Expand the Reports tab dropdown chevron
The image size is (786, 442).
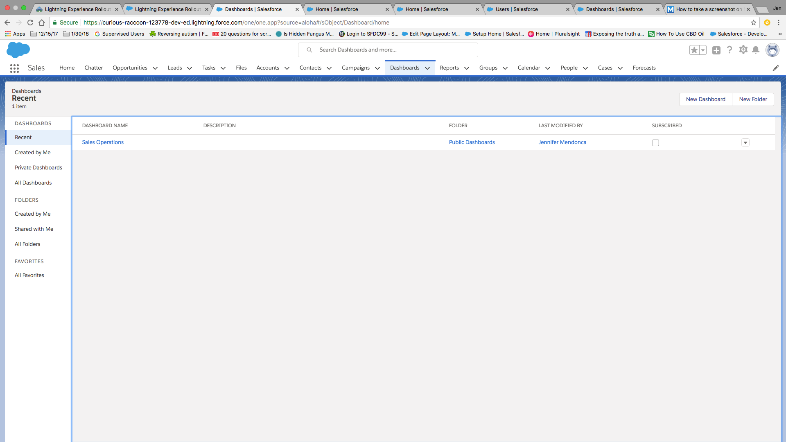pyautogui.click(x=467, y=68)
